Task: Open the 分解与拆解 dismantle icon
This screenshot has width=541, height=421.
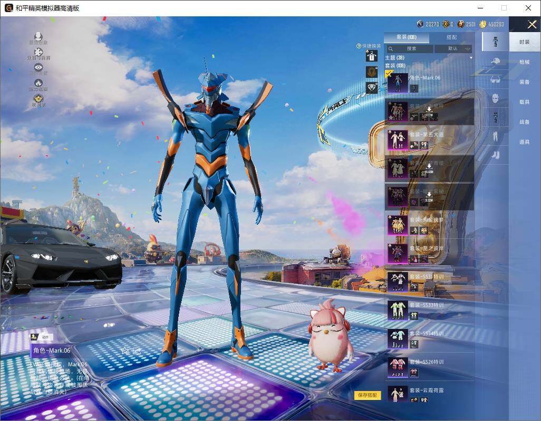Action: coord(38,52)
